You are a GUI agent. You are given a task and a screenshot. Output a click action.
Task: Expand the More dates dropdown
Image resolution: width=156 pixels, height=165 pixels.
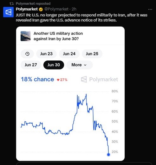coord(80,65)
